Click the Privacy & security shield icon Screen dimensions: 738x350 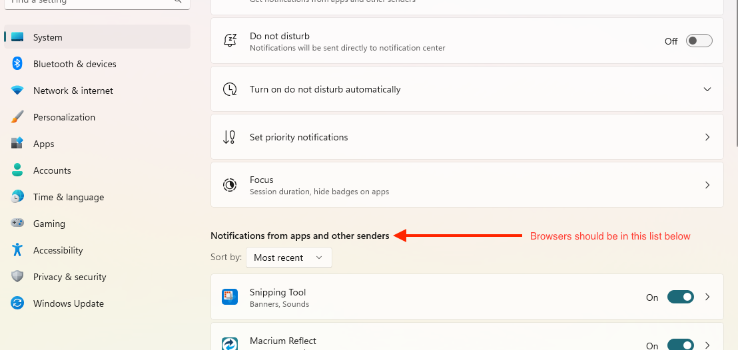(17, 277)
